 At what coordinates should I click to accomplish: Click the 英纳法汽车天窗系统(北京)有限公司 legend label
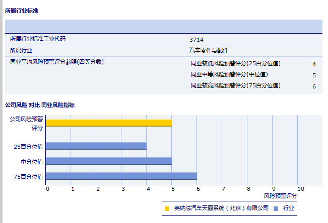pos(221,208)
